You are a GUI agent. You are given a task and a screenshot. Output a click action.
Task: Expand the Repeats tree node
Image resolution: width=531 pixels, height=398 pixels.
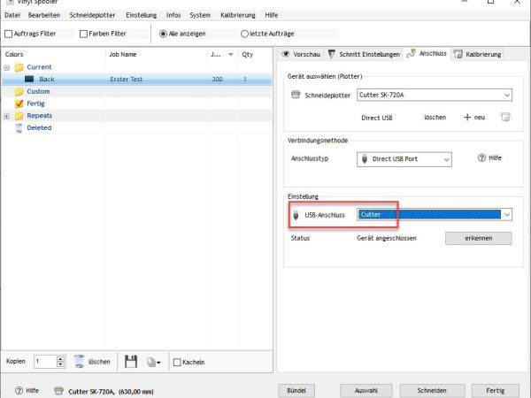[7, 116]
